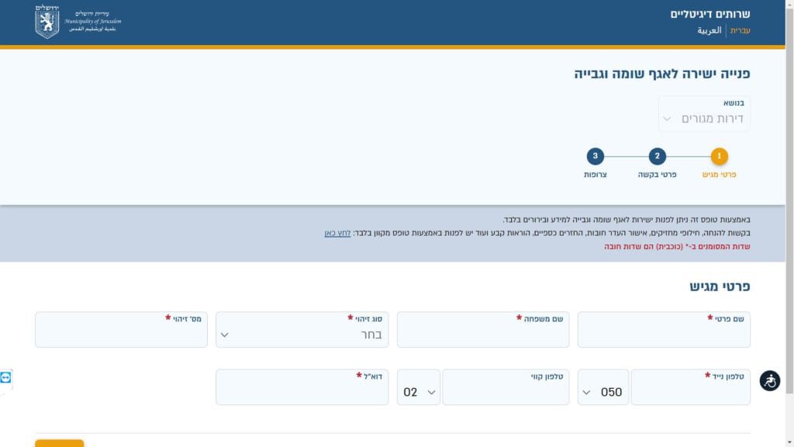Switch language to العربية

pyautogui.click(x=709, y=31)
